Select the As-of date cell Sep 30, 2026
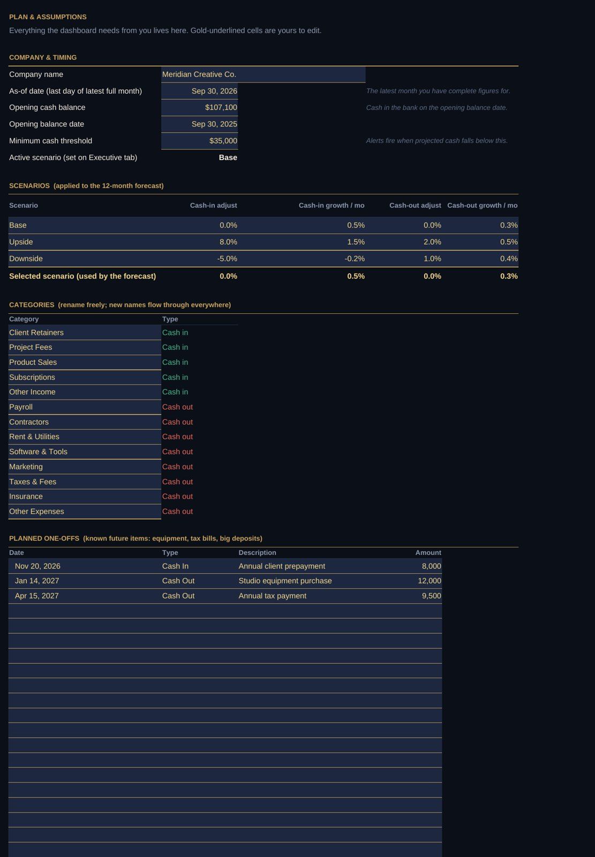The height and width of the screenshot is (857, 595). [199, 91]
